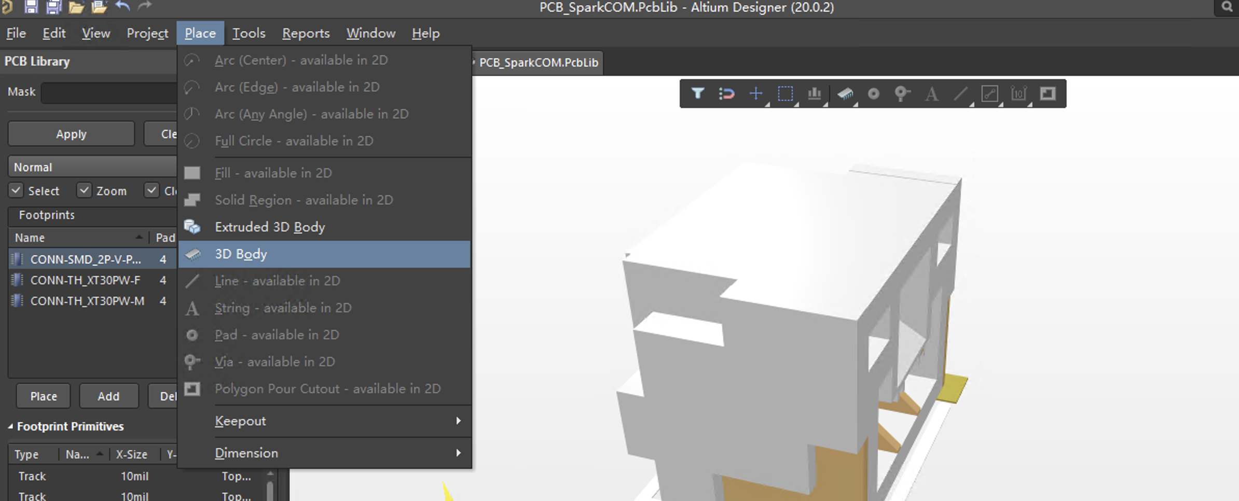Open the search magnifier in title bar
Screen dimensions: 1239x501
[x=1227, y=7]
